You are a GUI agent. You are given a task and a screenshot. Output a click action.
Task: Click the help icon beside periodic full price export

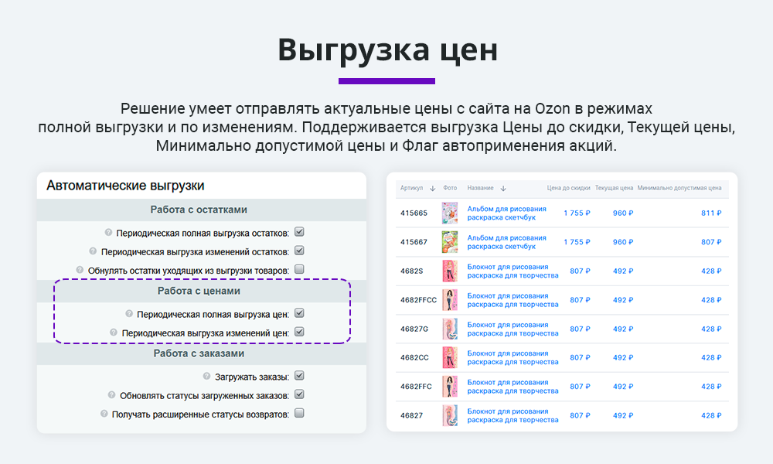(x=128, y=313)
